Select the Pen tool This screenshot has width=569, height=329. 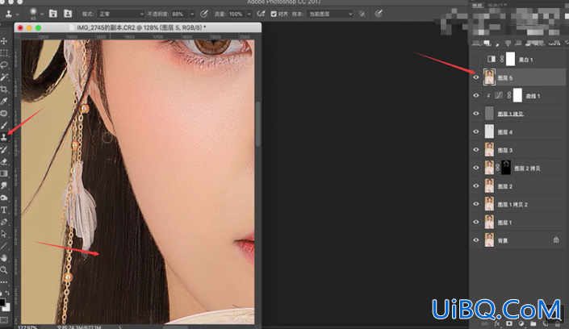[x=4, y=222]
